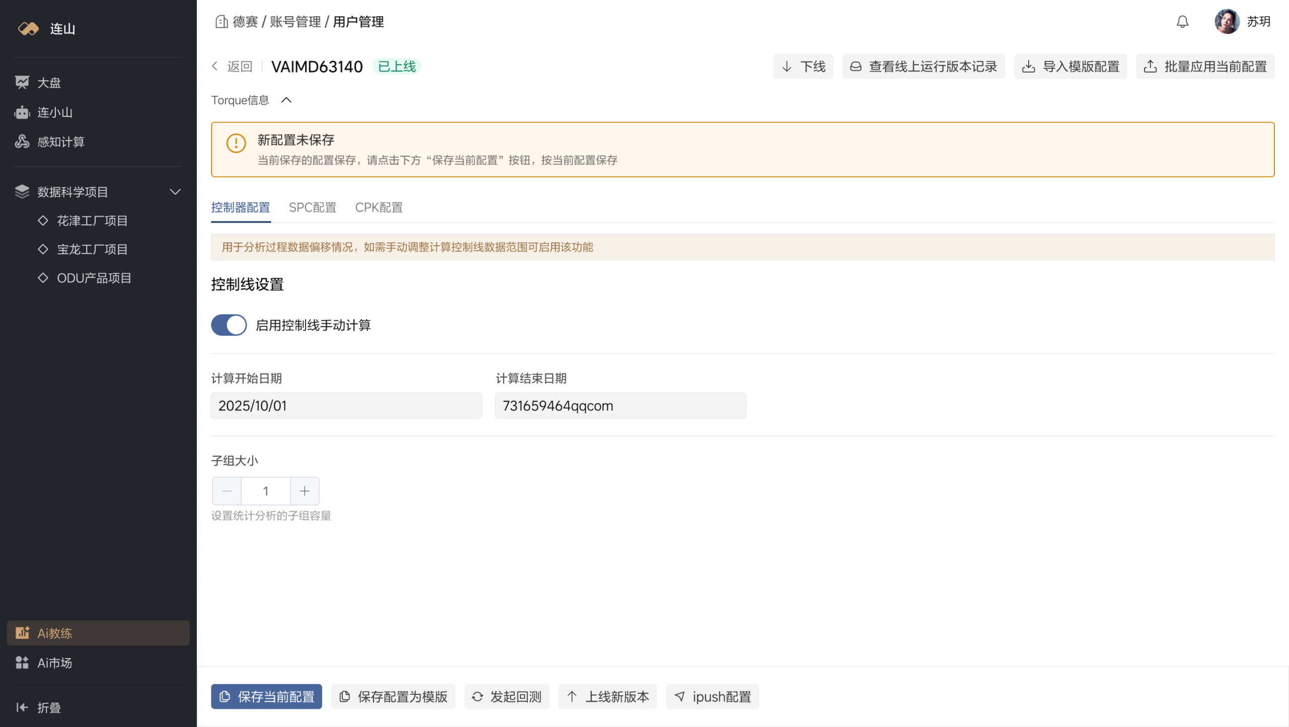Collapse sidebar with 折叠 icon
Screen dimensions: 1289x727
pos(22,707)
